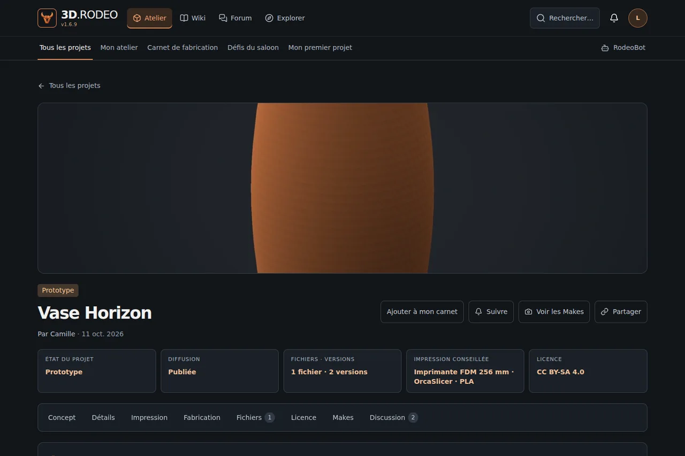Click the Rechercher search field

[565, 18]
